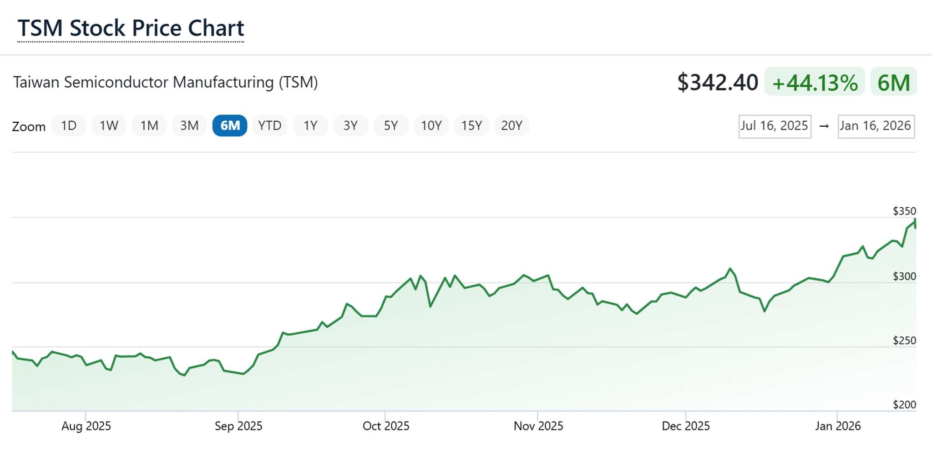The height and width of the screenshot is (460, 932).
Task: Show year-to-date with YTD button
Action: click(x=270, y=126)
